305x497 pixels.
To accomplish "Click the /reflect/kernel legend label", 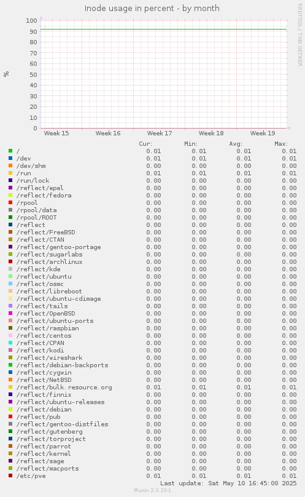I will (44, 453).
